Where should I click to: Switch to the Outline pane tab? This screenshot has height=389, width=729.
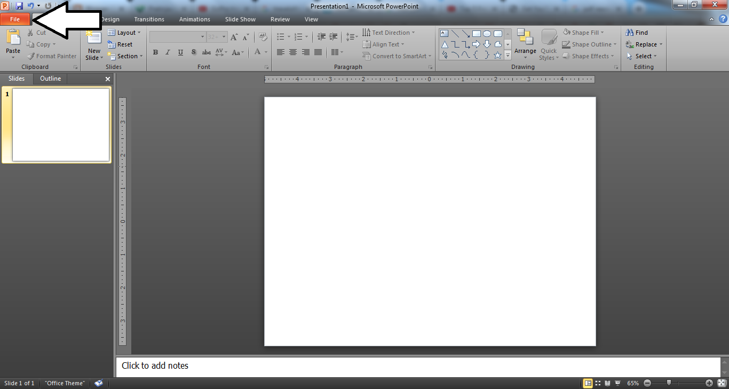pyautogui.click(x=51, y=79)
